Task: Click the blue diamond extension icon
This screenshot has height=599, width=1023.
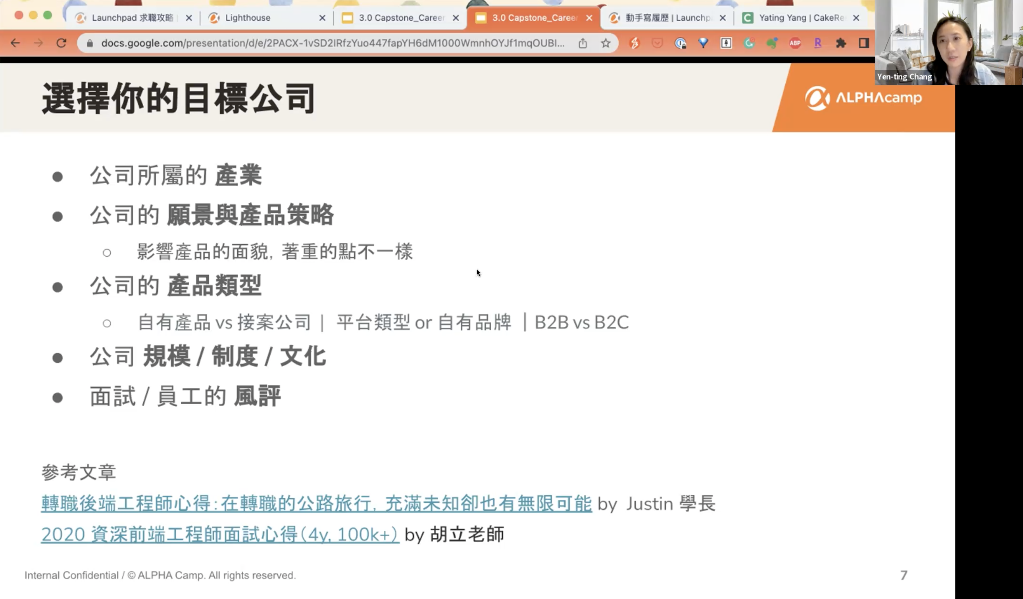Action: pyautogui.click(x=703, y=43)
